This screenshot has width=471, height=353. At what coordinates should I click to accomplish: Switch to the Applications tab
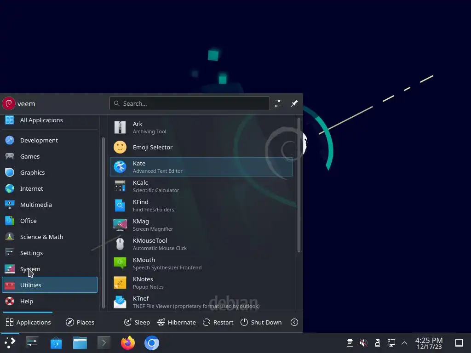(28, 322)
